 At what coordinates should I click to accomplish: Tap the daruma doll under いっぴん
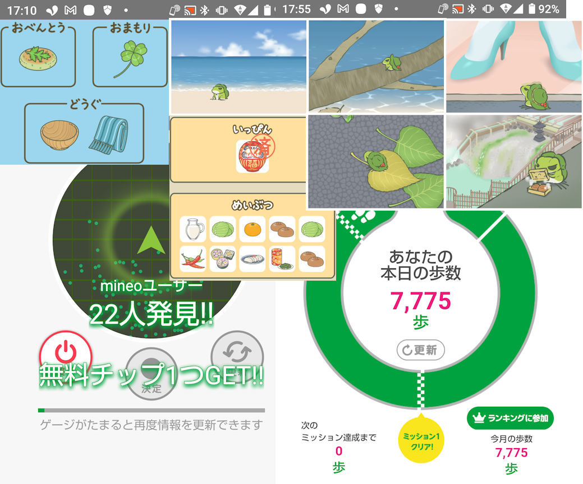click(253, 155)
